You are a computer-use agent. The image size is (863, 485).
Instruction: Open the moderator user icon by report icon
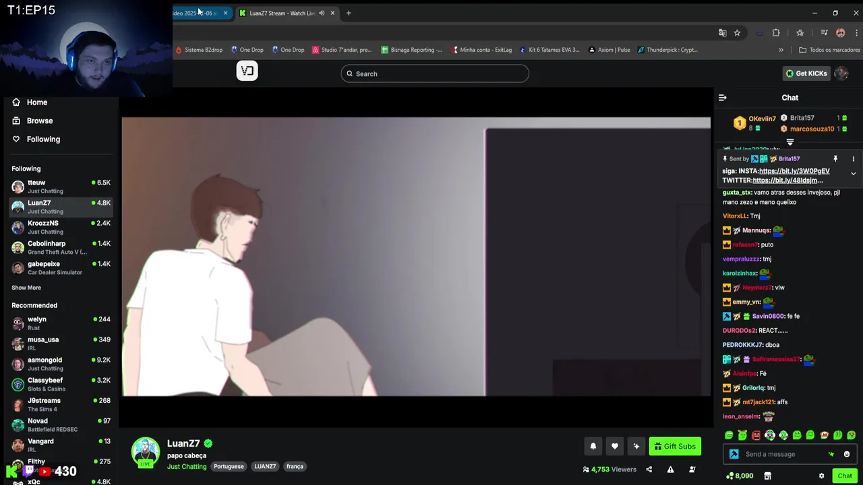click(692, 470)
